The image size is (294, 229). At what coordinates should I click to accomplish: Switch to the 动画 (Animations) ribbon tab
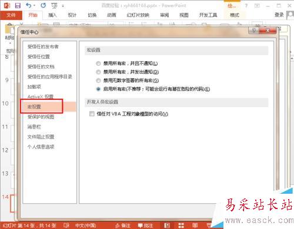(112, 15)
